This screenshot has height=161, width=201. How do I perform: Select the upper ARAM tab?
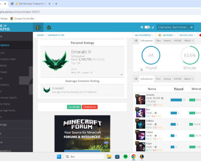(x=177, y=41)
